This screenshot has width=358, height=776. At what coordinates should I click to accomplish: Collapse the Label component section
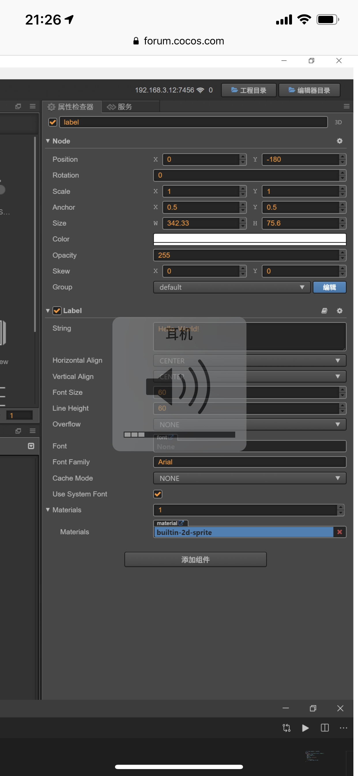pyautogui.click(x=48, y=310)
